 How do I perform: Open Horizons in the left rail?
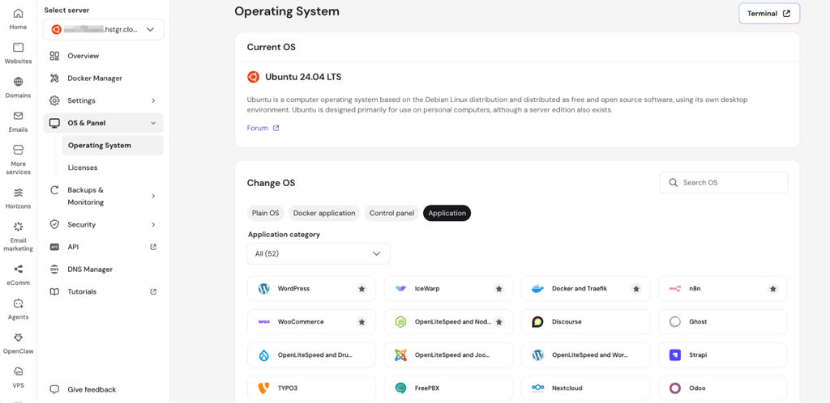point(18,198)
